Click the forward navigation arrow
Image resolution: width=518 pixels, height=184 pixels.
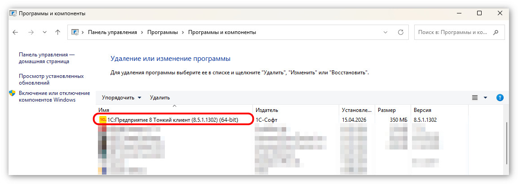pyautogui.click(x=31, y=32)
